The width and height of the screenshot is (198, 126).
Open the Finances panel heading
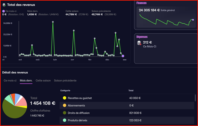click(x=142, y=3)
